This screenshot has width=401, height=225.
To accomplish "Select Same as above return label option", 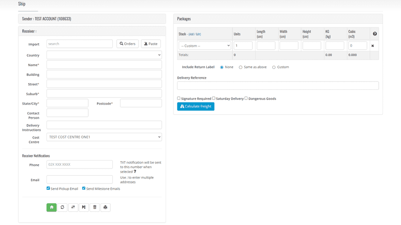I will tap(240, 67).
